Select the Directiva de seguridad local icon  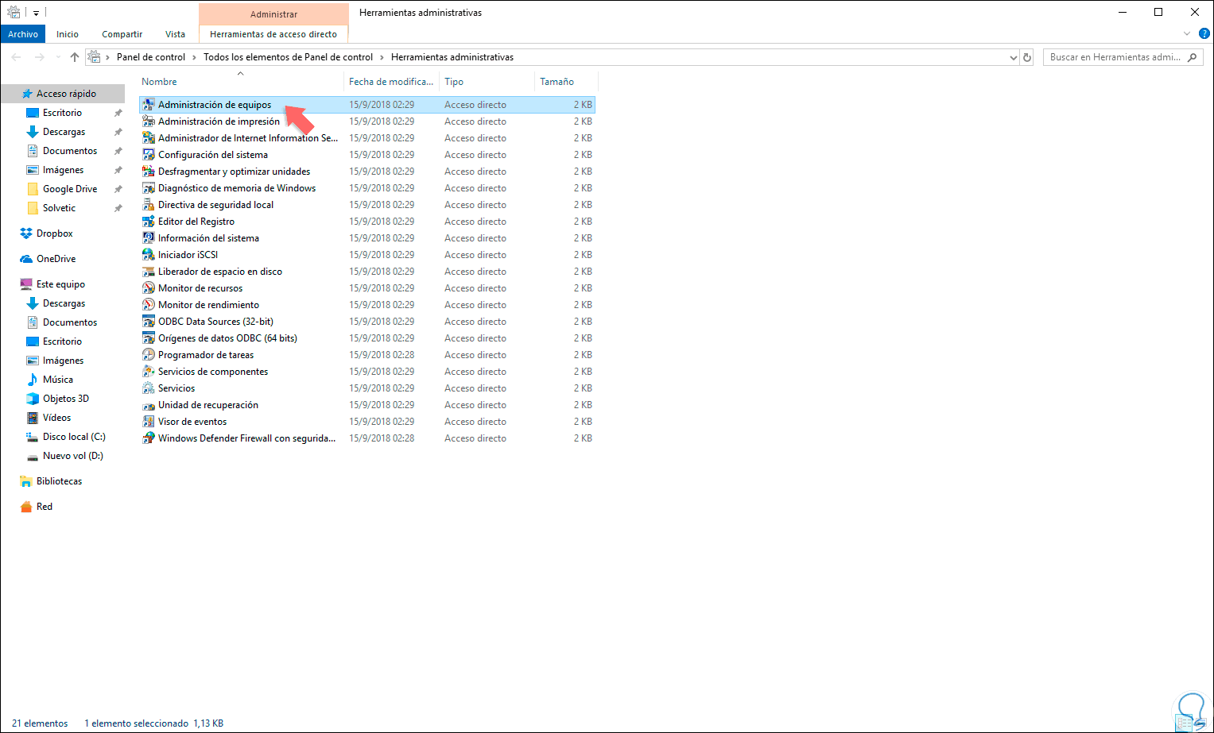click(149, 205)
